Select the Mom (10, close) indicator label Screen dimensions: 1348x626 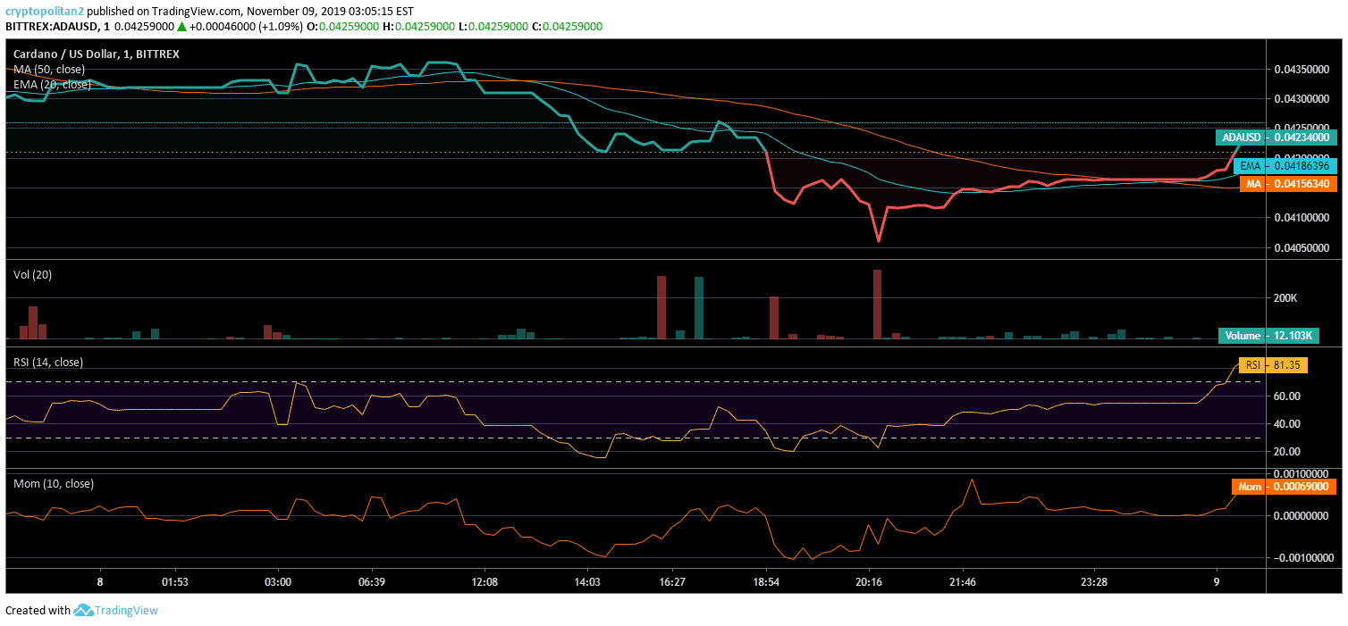click(53, 483)
